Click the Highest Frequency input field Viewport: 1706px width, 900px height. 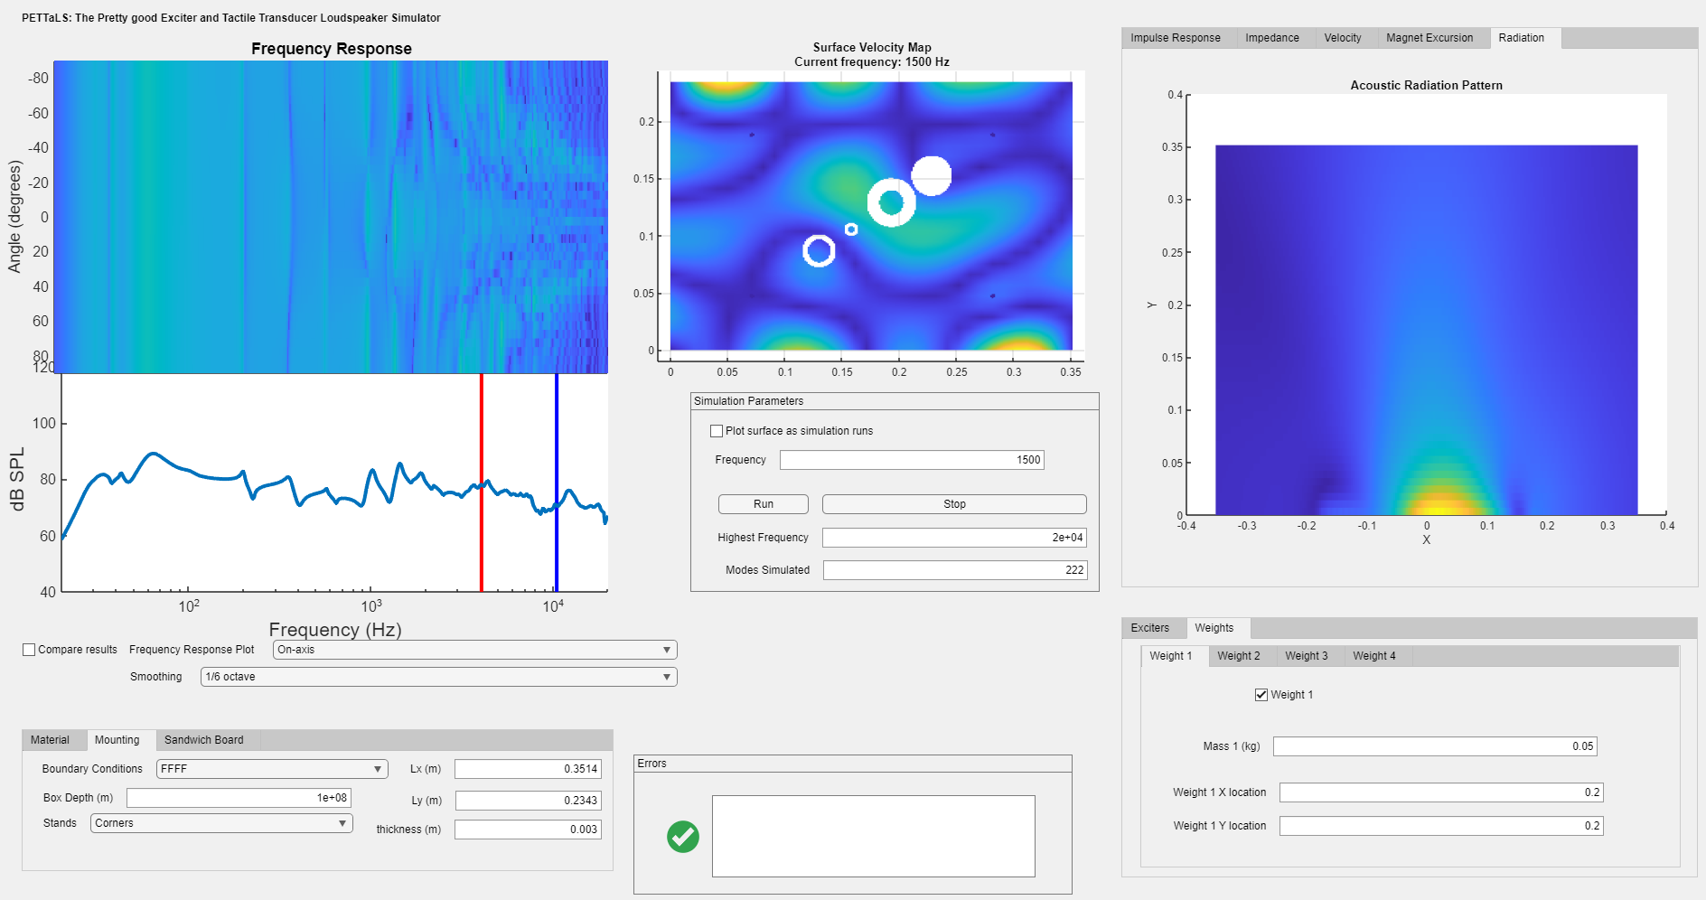954,538
